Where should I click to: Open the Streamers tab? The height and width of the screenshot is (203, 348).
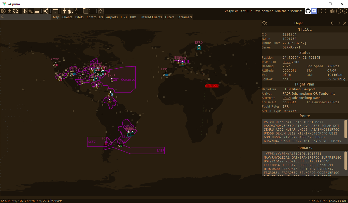tap(185, 17)
